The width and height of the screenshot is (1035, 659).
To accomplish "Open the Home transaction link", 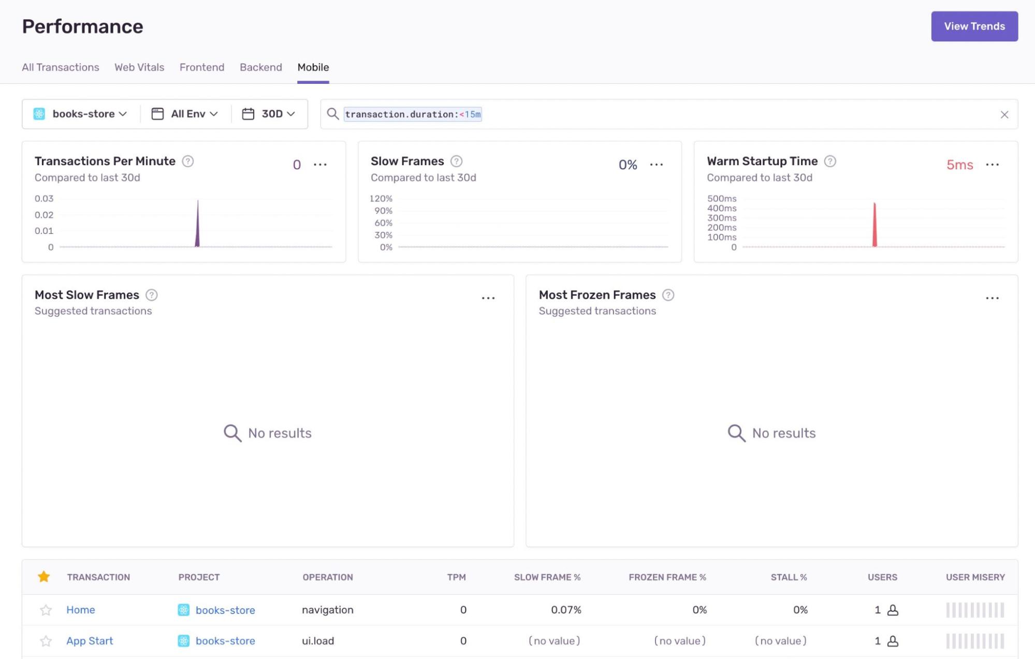I will coord(80,610).
